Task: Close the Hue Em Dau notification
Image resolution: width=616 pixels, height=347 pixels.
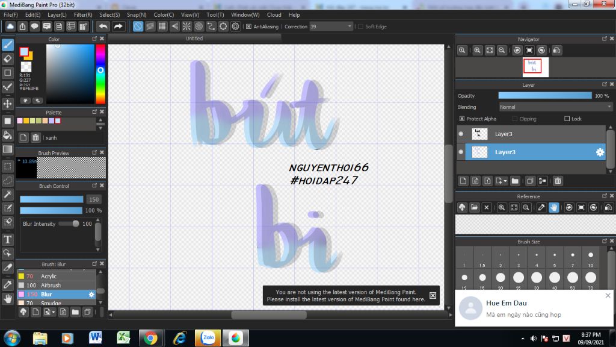Action: (608, 295)
